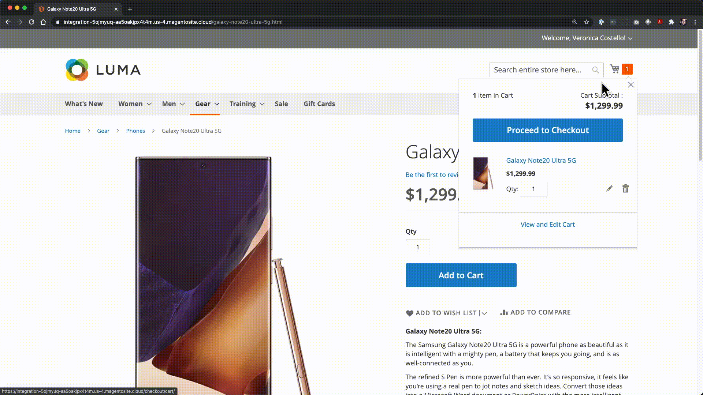
Task: Click the quantity input field
Action: point(533,189)
